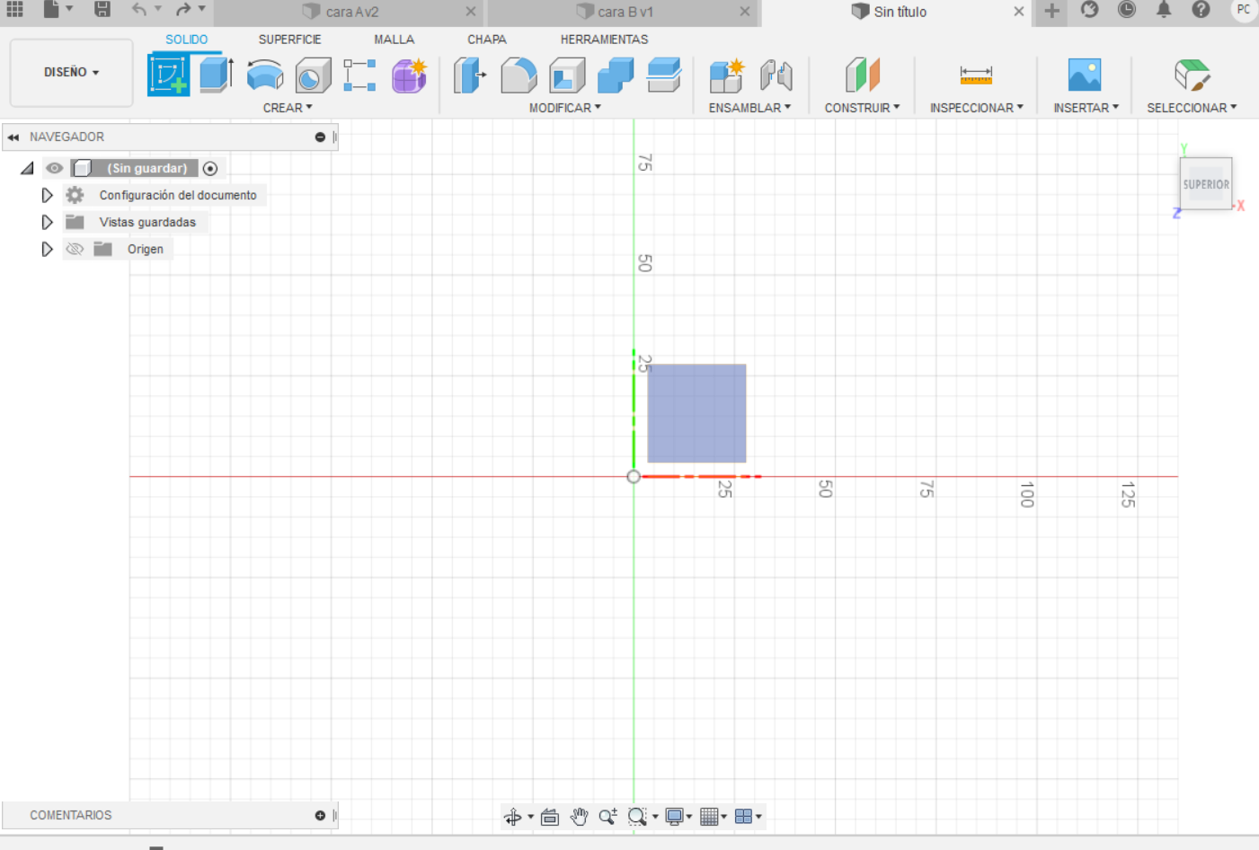Open the data panel grid icon
The image size is (1259, 850).
click(15, 10)
